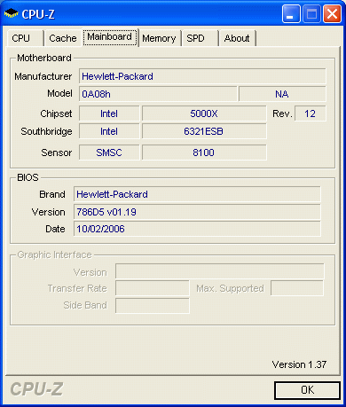Go to the Memory tab
Screen dimensions: 346x407
click(x=159, y=38)
